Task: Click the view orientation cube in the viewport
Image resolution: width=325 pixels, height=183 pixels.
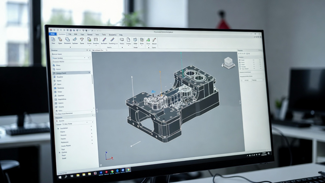Action: [228, 63]
